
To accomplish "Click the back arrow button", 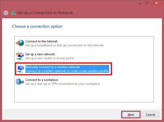I will [x=6, y=13].
